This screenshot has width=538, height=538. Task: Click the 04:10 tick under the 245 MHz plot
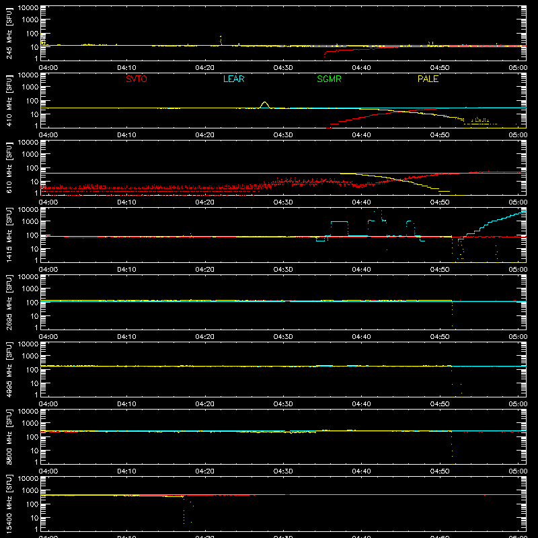(x=126, y=68)
